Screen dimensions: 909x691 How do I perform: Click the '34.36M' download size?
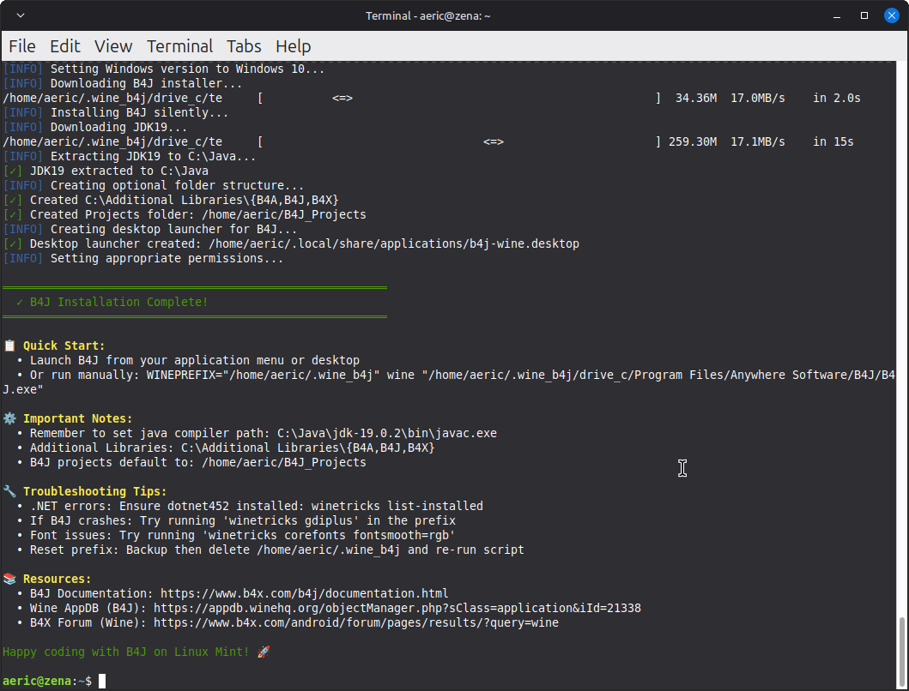[695, 98]
